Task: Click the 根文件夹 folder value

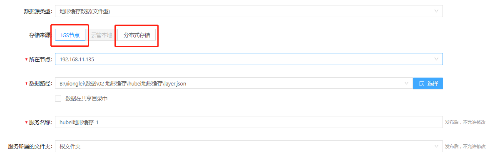Action: pos(70,146)
